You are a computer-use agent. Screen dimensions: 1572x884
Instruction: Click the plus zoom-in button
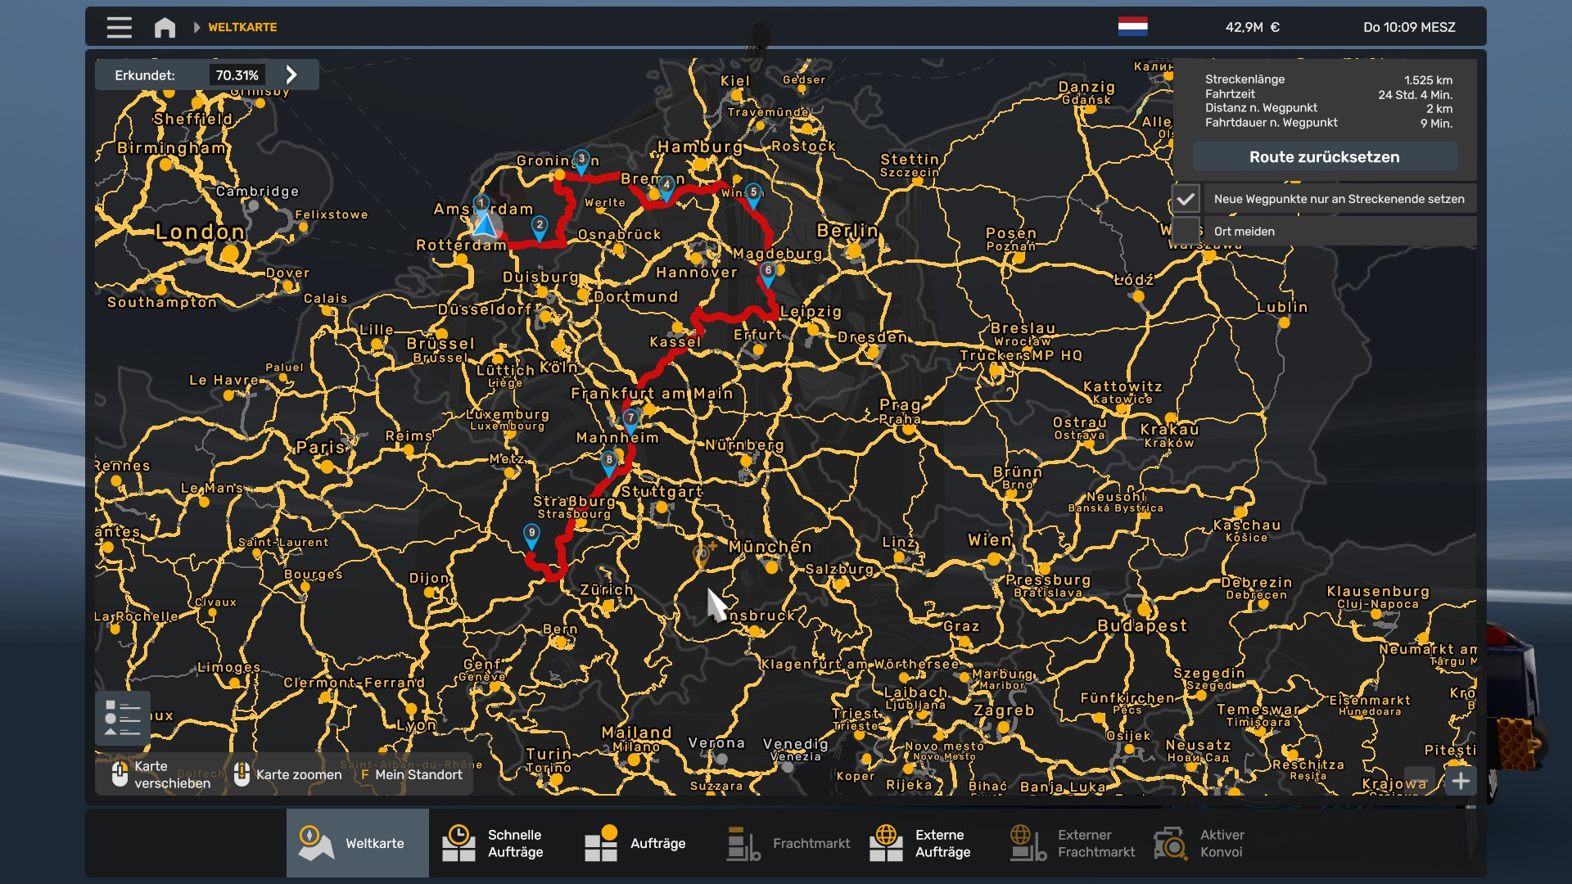click(x=1461, y=781)
